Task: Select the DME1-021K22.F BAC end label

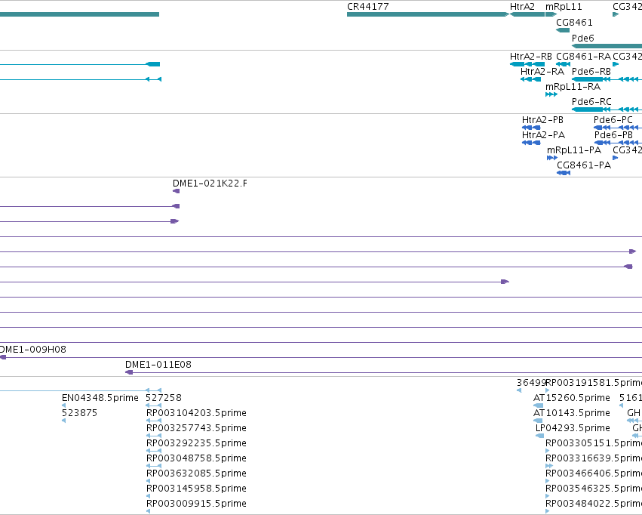Action: point(210,183)
